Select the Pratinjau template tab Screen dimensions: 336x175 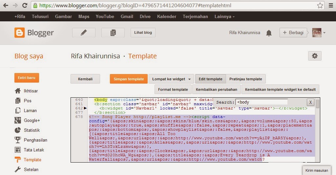(245, 79)
